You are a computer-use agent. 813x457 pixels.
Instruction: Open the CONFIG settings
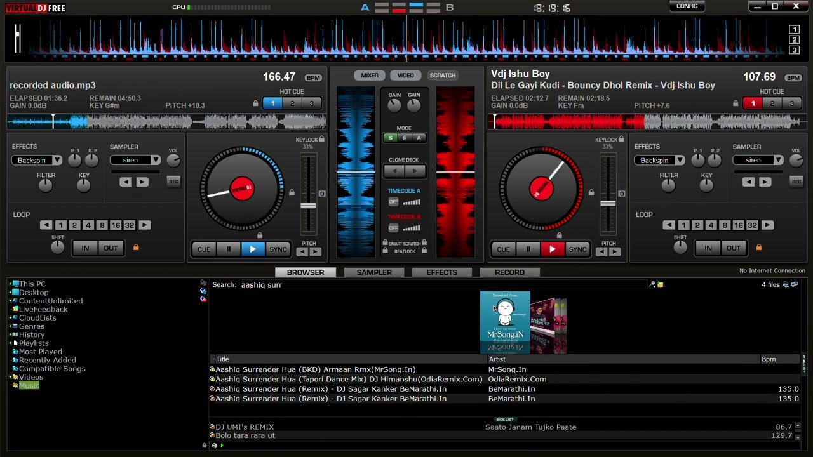(x=687, y=6)
